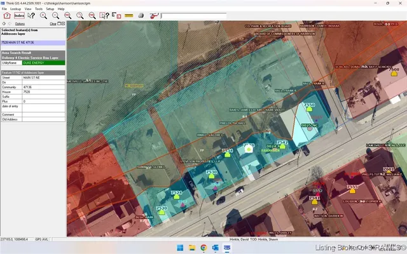The image size is (407, 254).
Task: Open the Setup menu
Action: point(50,9)
